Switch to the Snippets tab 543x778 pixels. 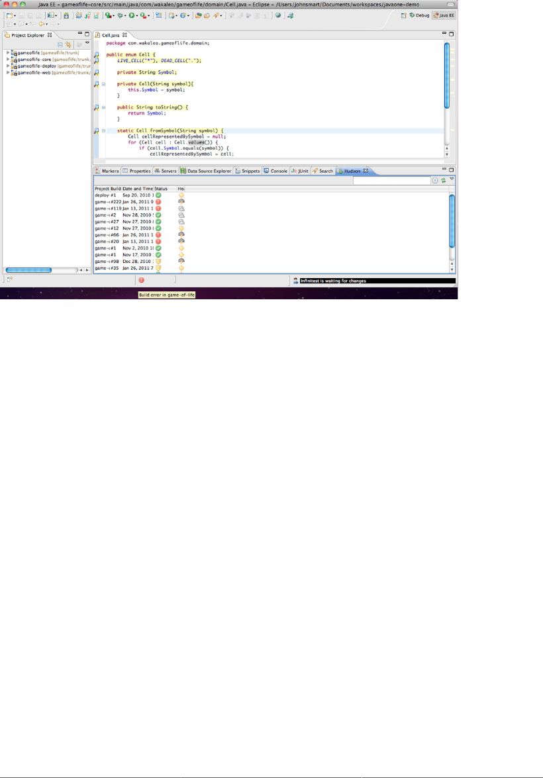pyautogui.click(x=248, y=171)
